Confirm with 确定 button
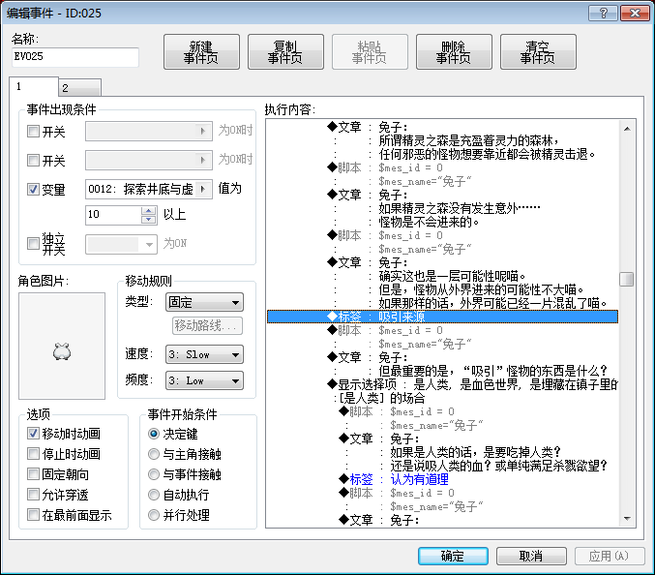 click(453, 556)
